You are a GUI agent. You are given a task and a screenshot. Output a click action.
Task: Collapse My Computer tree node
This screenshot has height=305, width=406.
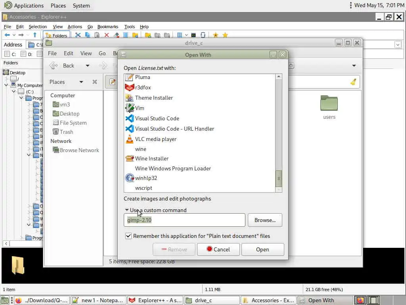point(6,85)
